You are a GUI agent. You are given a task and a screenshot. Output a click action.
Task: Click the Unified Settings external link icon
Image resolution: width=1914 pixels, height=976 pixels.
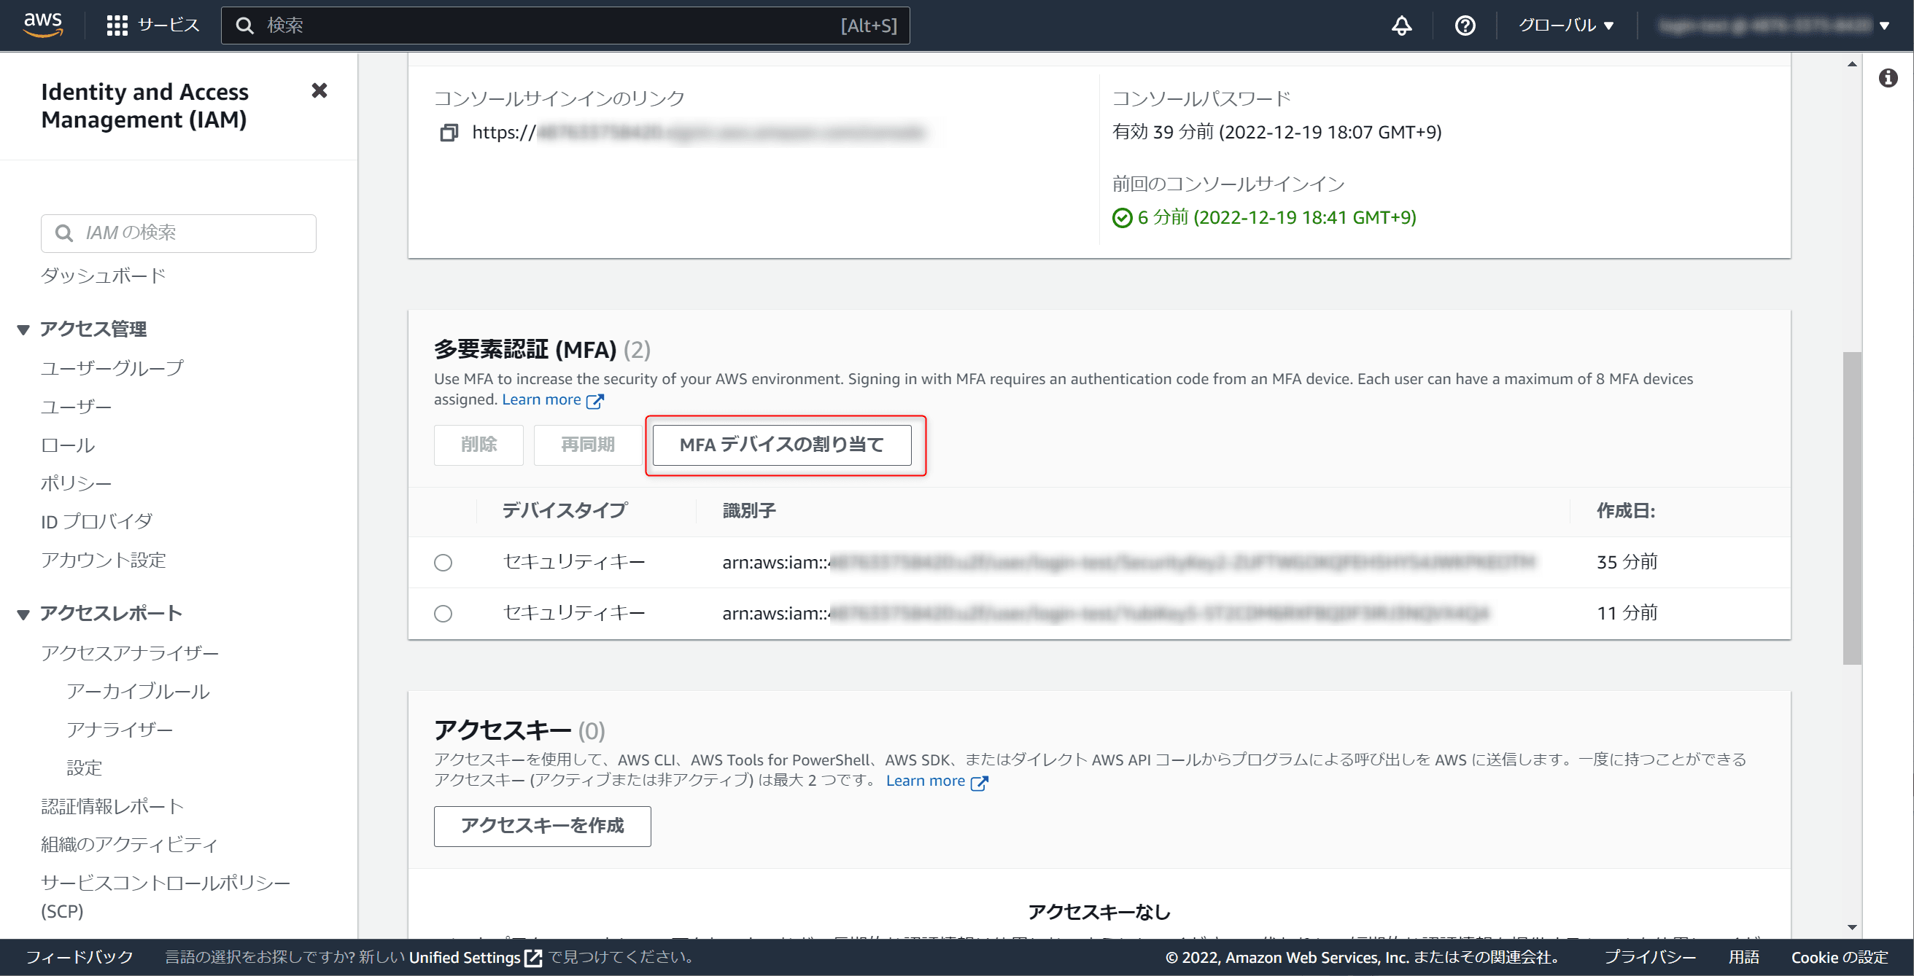tap(532, 958)
